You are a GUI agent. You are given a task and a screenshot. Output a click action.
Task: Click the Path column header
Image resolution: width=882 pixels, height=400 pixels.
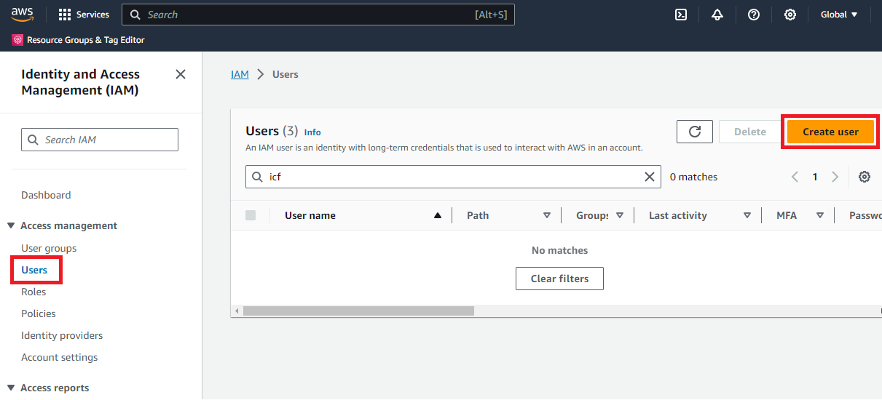(x=478, y=215)
